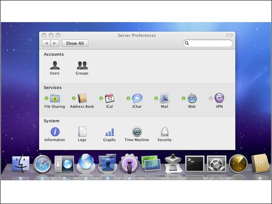Launch Terminal from the Dock
This screenshot has height=204, width=272.
click(x=195, y=164)
